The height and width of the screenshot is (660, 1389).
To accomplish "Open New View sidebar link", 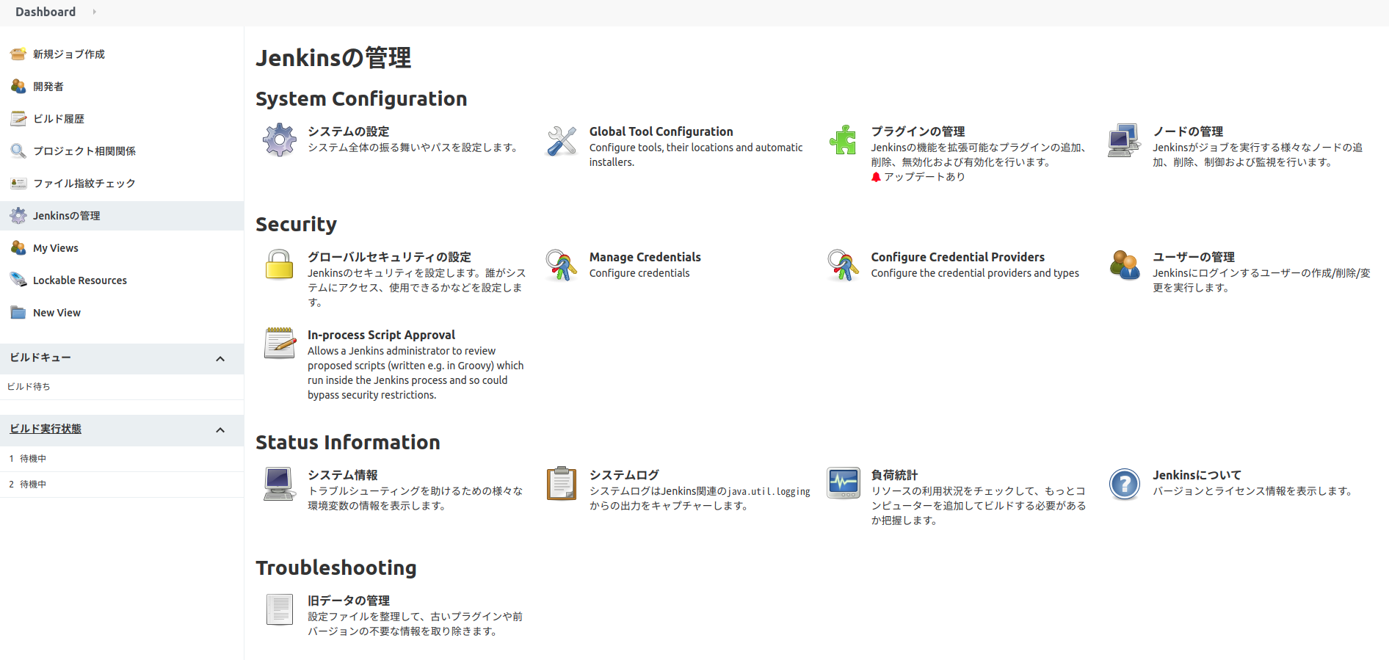I will click(57, 313).
